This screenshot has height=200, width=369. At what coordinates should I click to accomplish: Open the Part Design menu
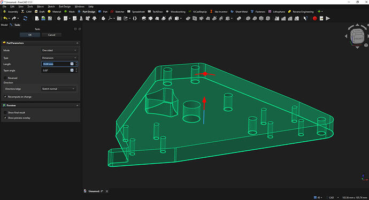(x=65, y=6)
